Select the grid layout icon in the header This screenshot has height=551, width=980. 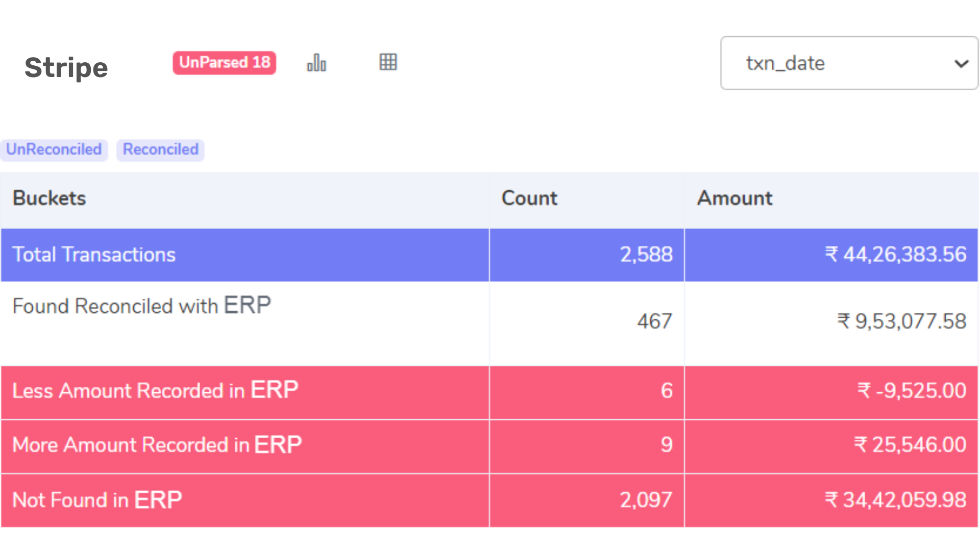click(x=388, y=62)
